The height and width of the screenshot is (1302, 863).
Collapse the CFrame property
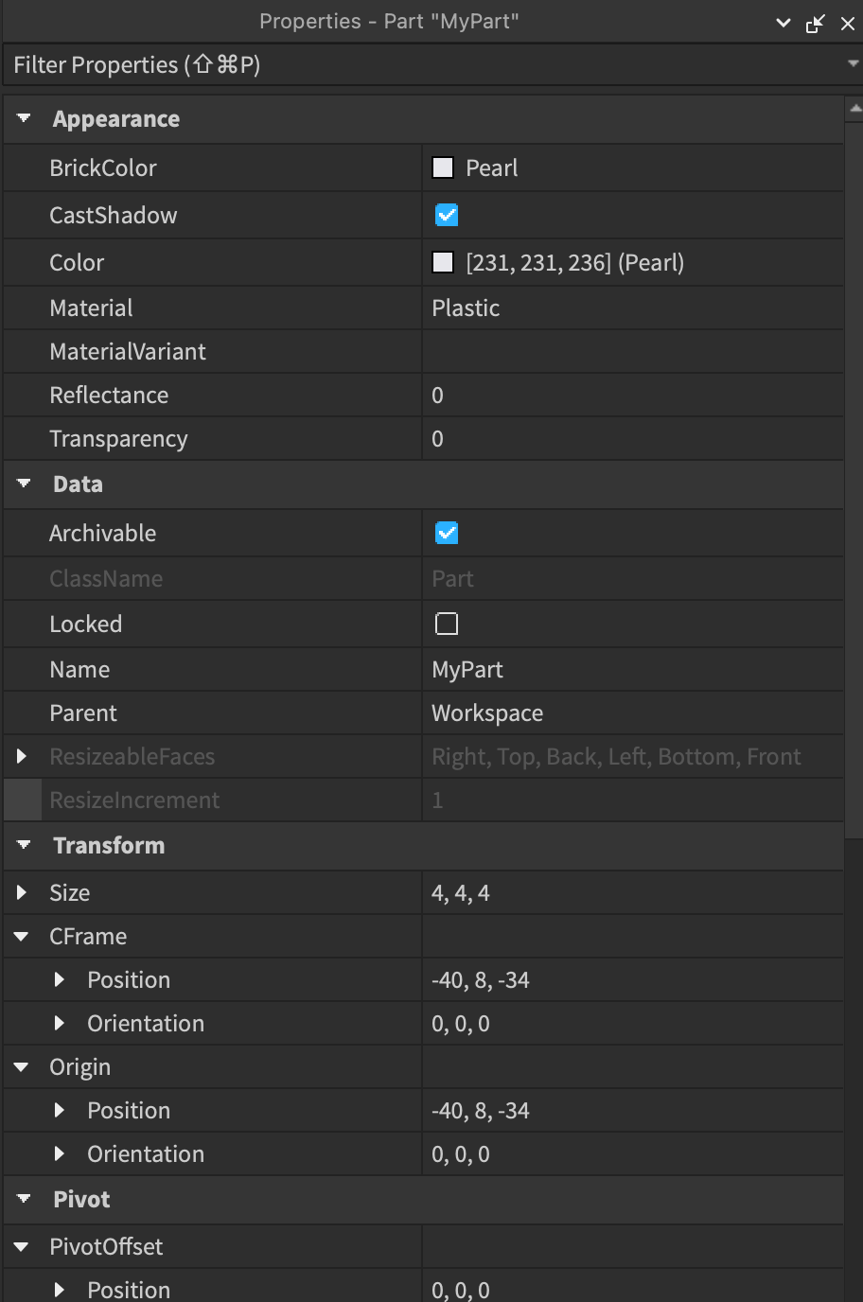(22, 937)
